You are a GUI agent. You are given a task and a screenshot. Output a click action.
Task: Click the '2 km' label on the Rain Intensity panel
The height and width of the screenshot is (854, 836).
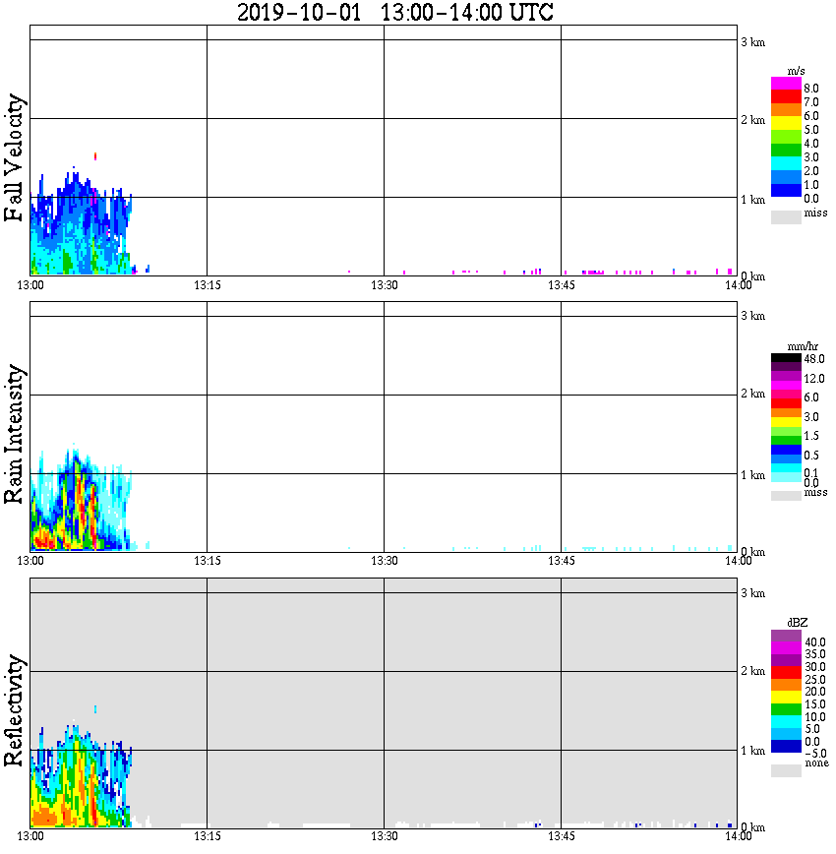point(752,394)
